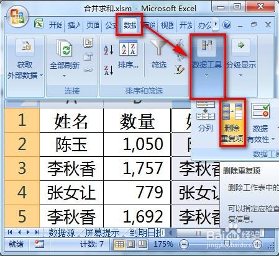Switch to 屏幕提示 sheet tab
The width and height of the screenshot is (279, 256).
coord(102,233)
